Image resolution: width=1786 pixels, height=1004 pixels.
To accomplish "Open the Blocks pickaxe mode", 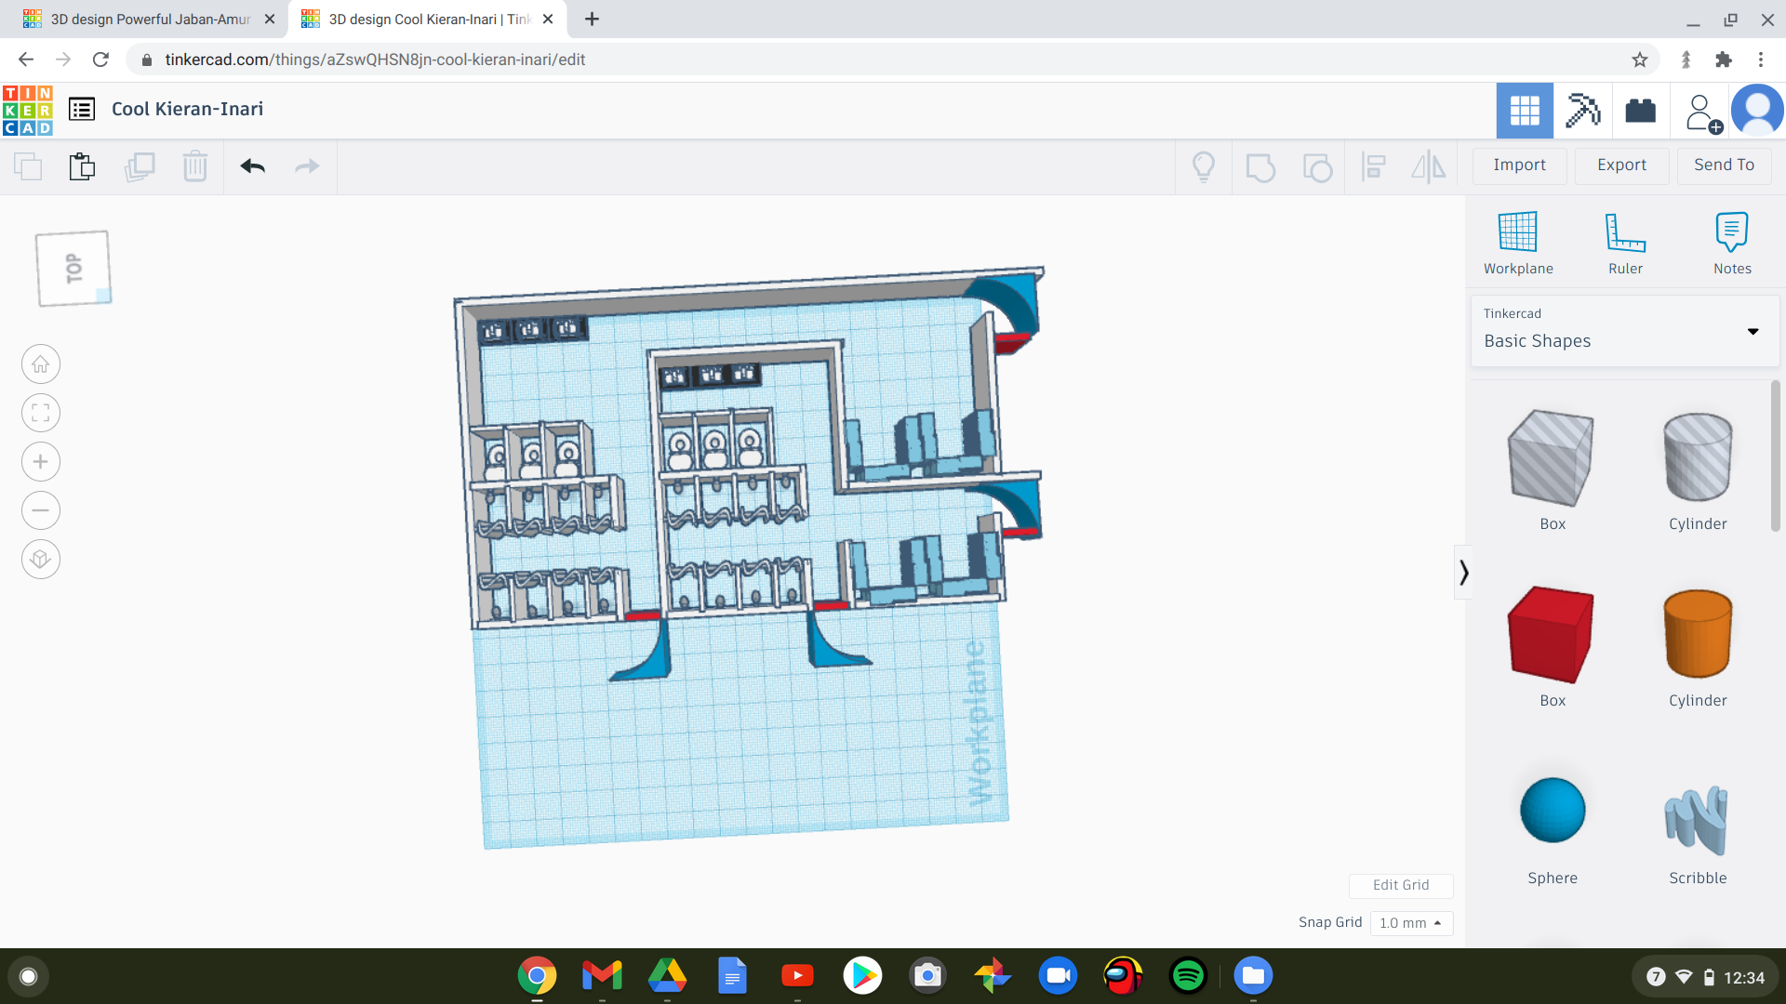I will coord(1582,111).
